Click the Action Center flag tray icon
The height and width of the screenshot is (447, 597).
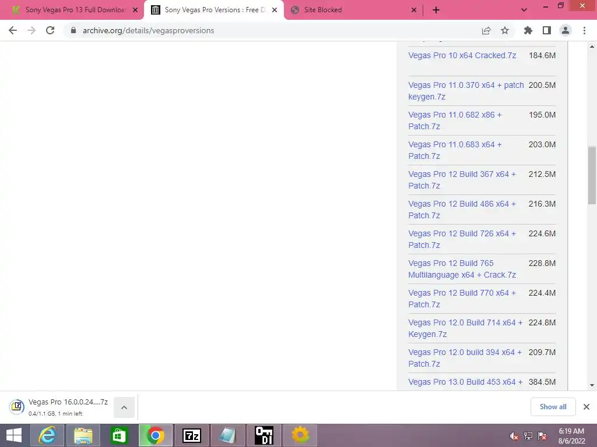[x=542, y=436]
